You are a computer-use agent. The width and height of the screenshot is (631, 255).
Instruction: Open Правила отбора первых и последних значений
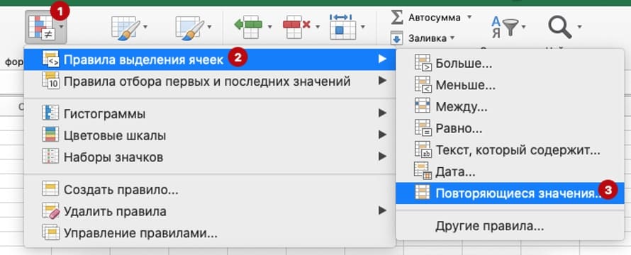pos(210,81)
